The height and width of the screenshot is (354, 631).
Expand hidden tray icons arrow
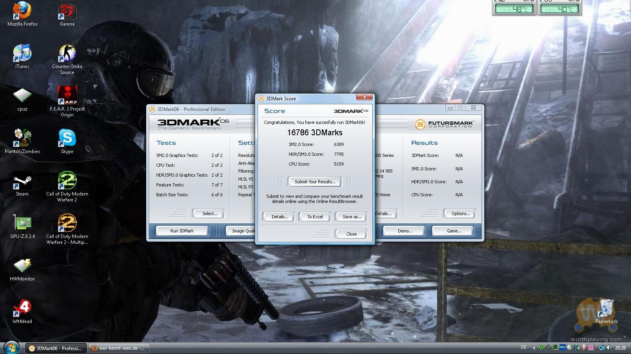tap(534, 348)
